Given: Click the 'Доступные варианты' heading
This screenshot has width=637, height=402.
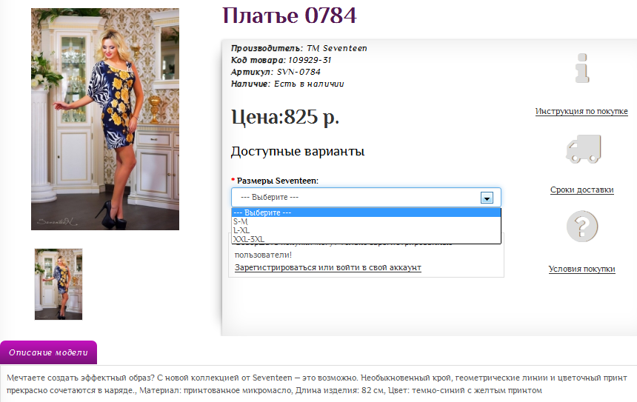Looking at the screenshot, I should pyautogui.click(x=297, y=151).
